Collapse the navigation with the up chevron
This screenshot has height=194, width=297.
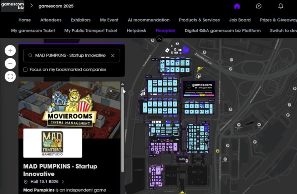(x=159, y=39)
